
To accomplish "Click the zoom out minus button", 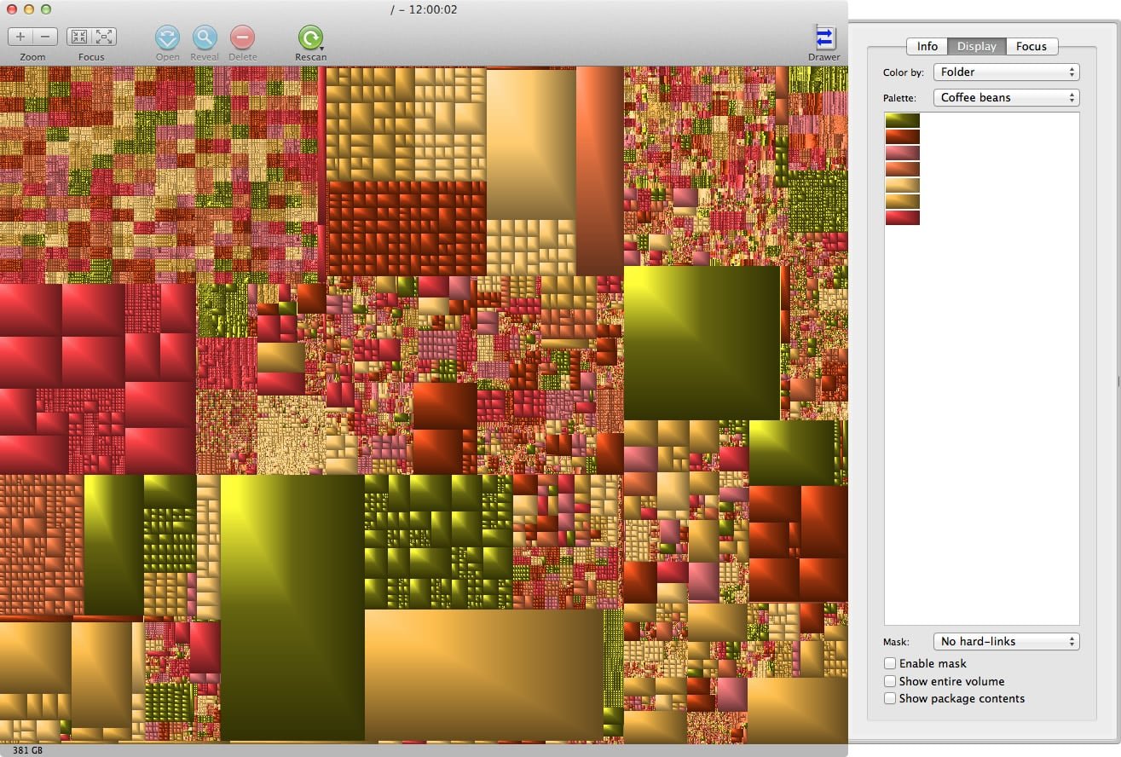I will pyautogui.click(x=45, y=37).
